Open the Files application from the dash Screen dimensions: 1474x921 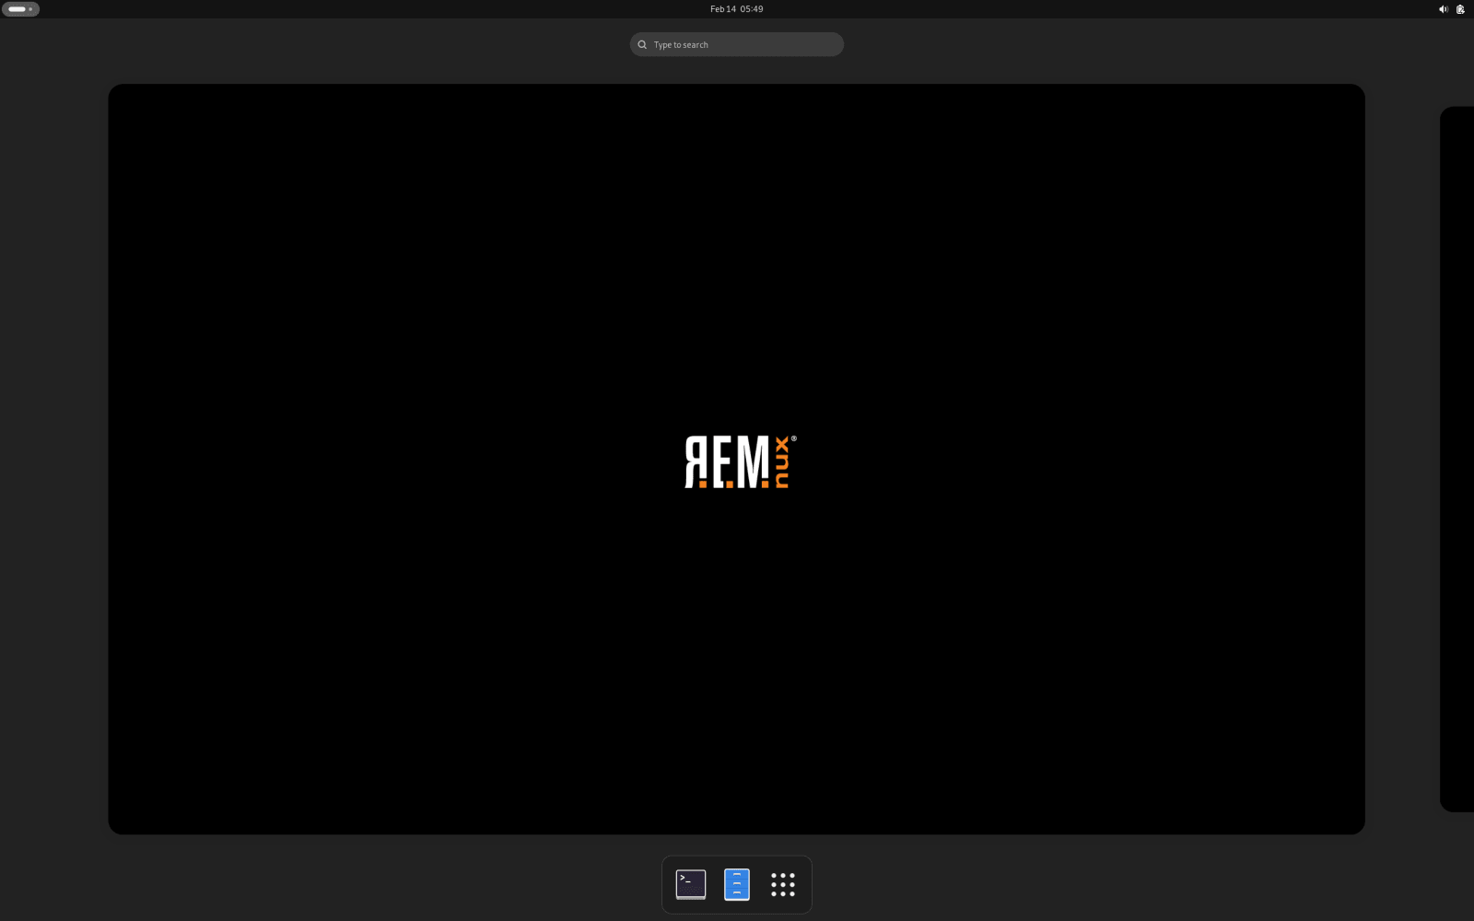click(x=735, y=884)
